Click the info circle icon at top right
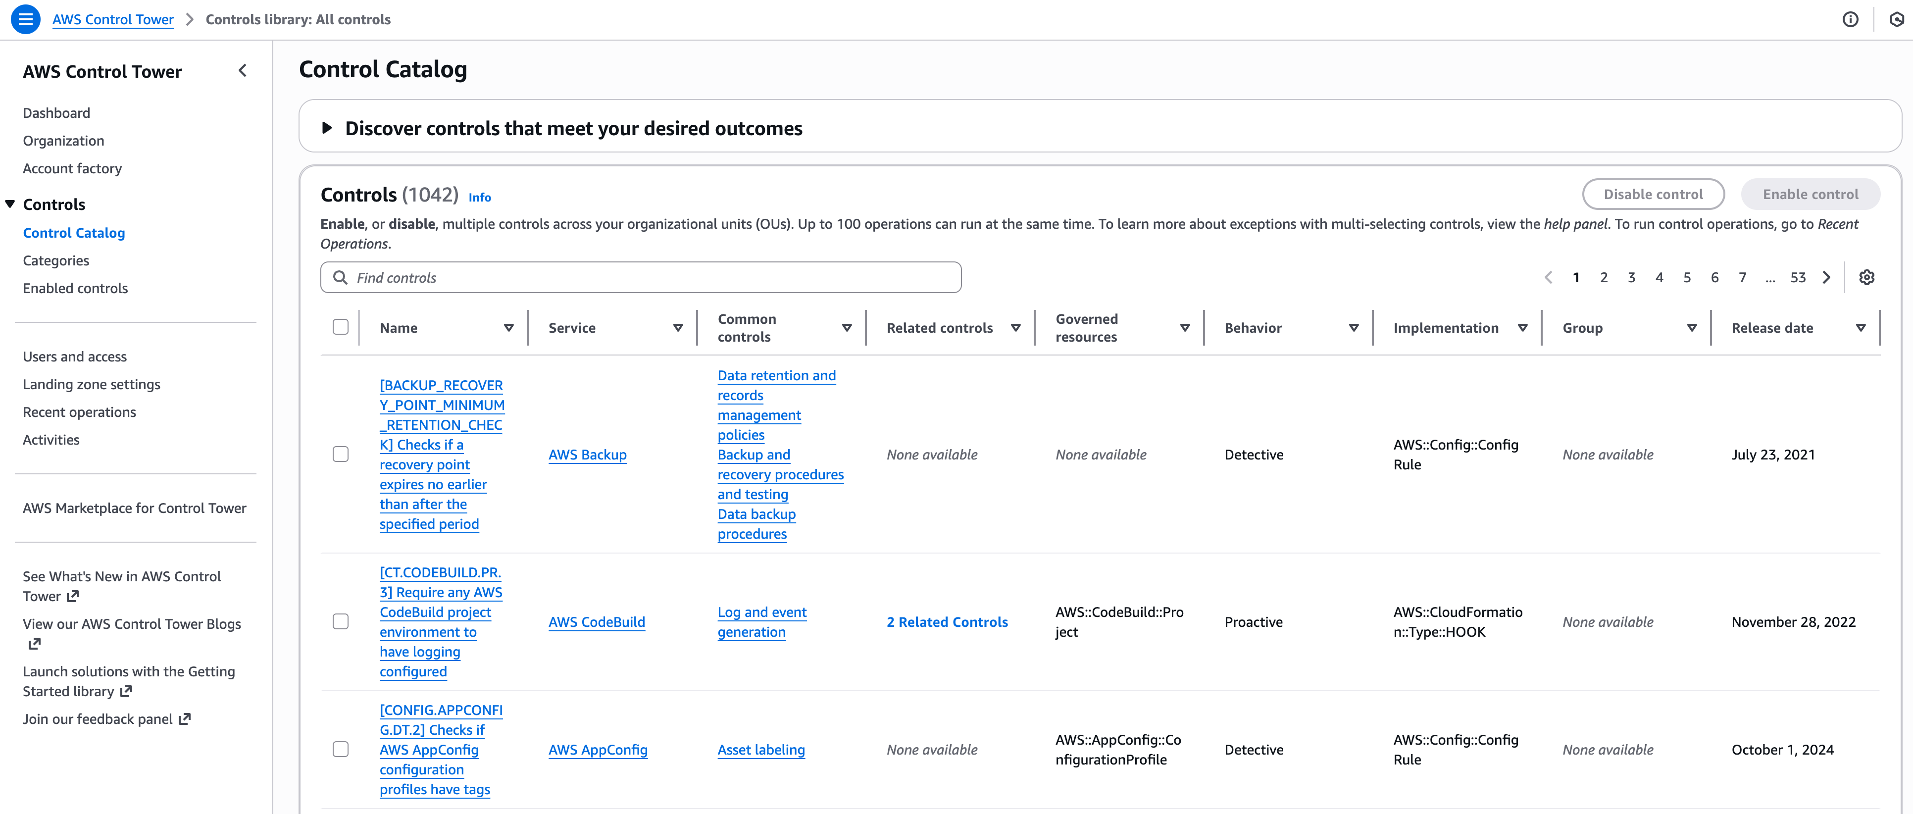This screenshot has width=1913, height=814. [x=1850, y=19]
